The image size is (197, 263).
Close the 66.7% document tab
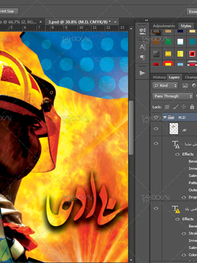pyautogui.click(x=40, y=22)
